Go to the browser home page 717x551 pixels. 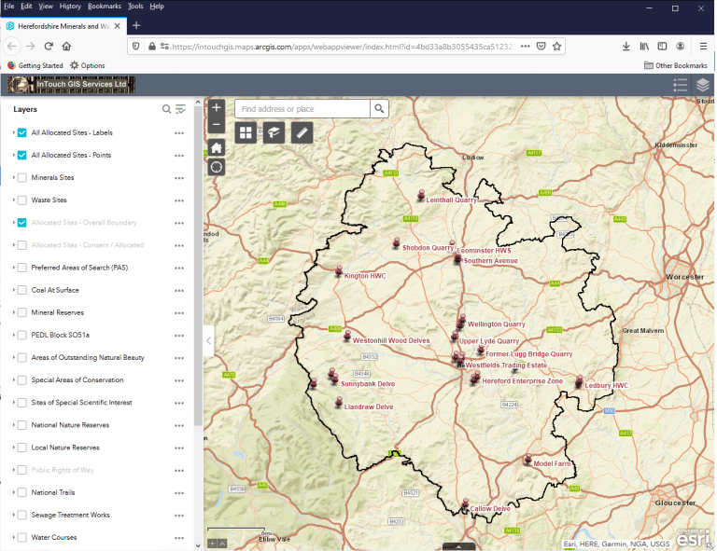click(x=66, y=46)
